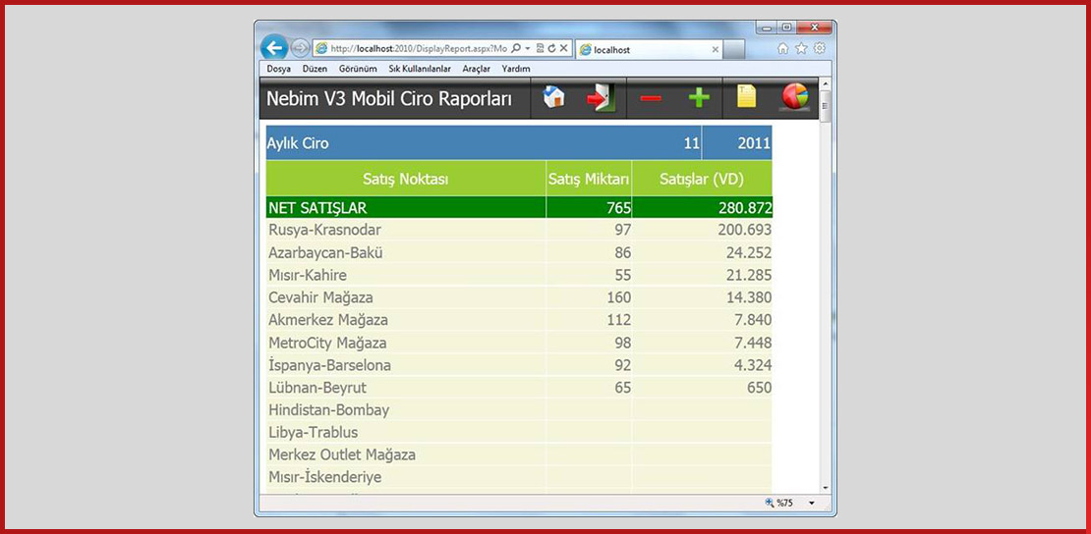Select the Merkez Outlet Mağaza row
This screenshot has height=534, width=1091.
tap(519, 454)
